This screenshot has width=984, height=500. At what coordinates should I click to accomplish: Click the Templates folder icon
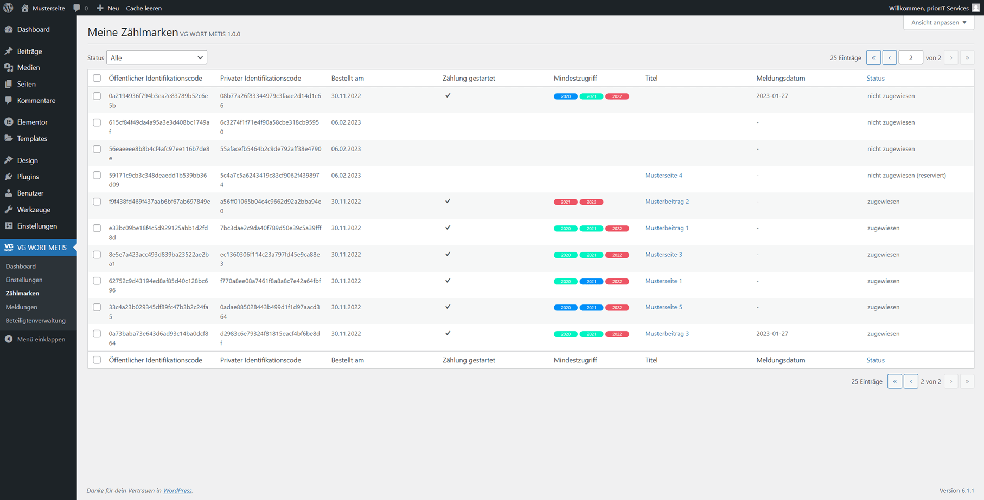tap(9, 138)
